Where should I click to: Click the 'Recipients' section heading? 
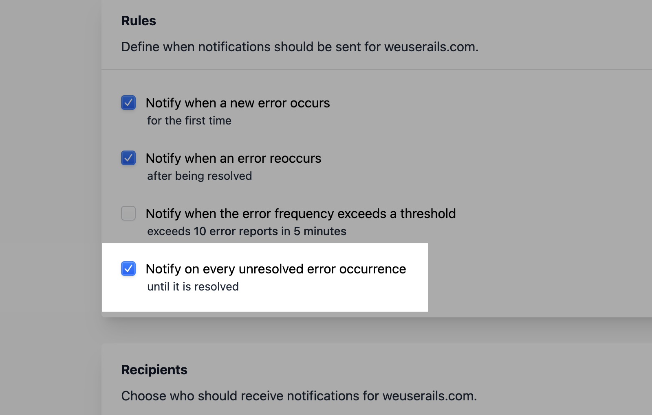154,369
